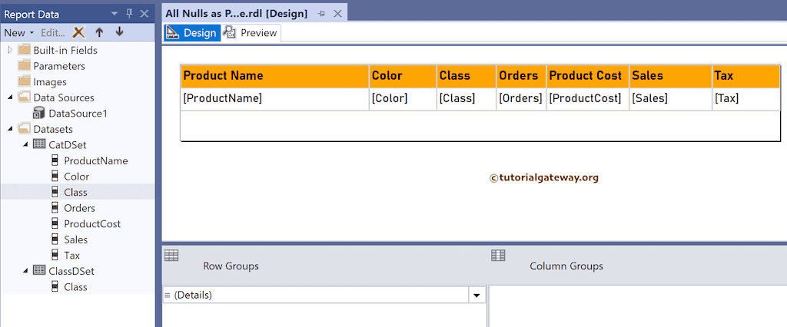Screen dimensions: 787x327
Task: Select the highlighted Class field under CatDSet
Action: (x=78, y=192)
